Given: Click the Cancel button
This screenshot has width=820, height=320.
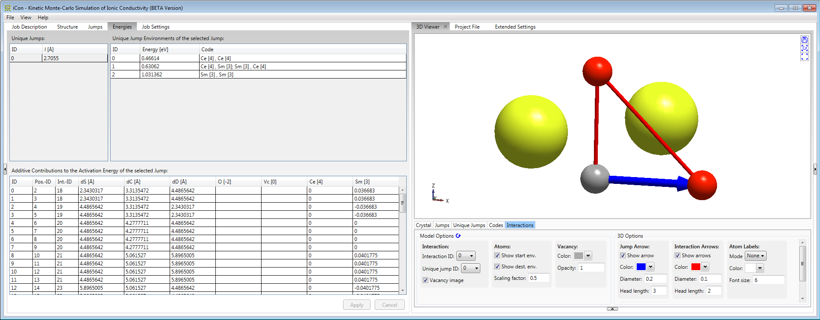Looking at the screenshot, I should tap(389, 305).
